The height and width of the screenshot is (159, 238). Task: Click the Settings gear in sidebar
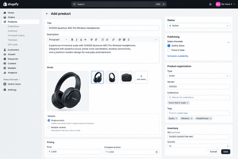click(5, 90)
